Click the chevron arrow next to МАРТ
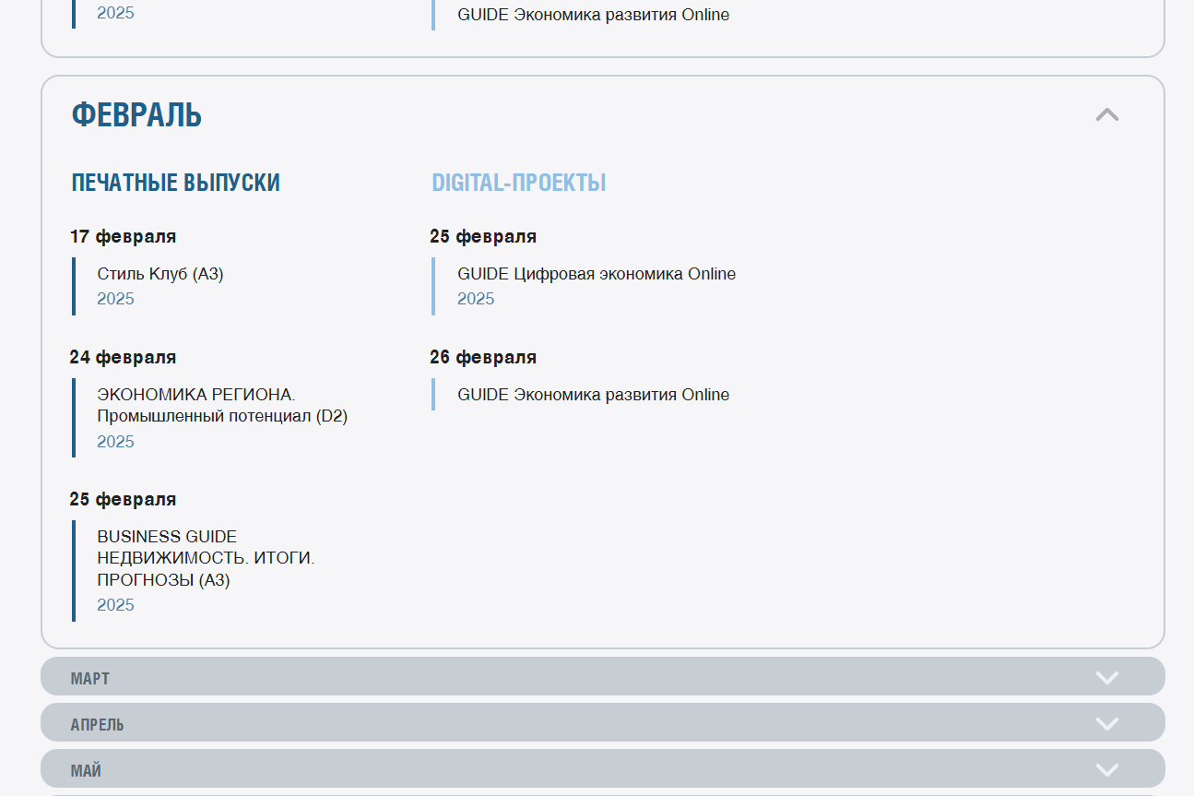Viewport: 1194px width, 796px height. [x=1105, y=676]
